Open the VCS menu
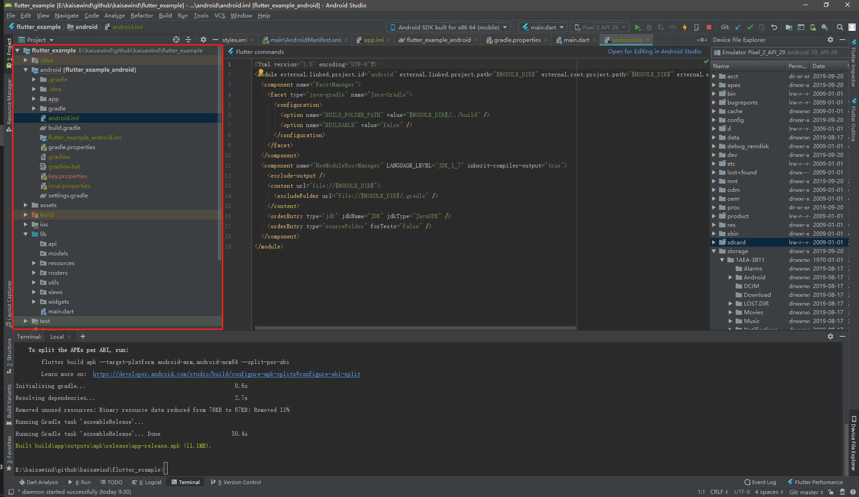This screenshot has height=497, width=859. [220, 16]
